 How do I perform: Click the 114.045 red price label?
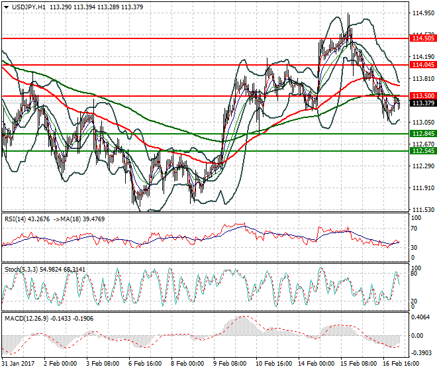(423, 65)
